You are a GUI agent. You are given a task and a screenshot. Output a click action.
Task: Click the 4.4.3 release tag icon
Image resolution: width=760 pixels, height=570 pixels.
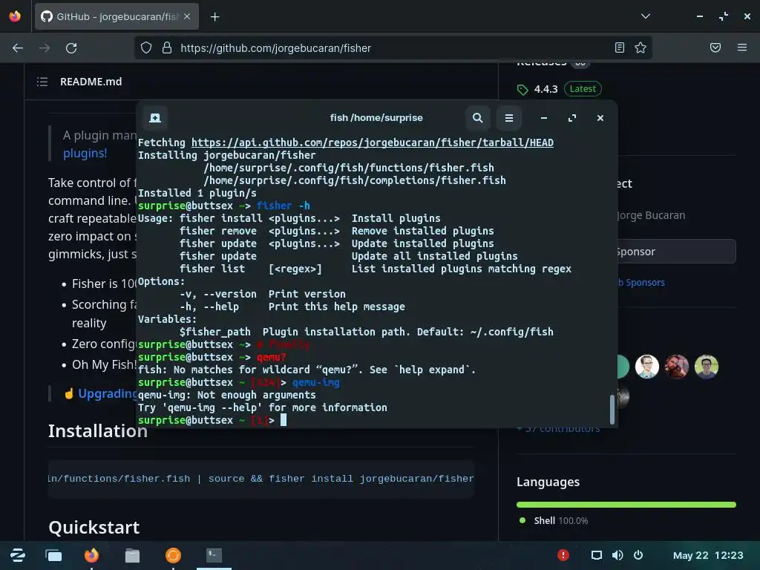(x=522, y=90)
